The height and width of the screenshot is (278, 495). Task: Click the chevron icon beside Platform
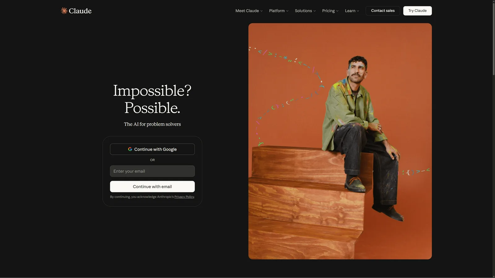coord(287,11)
